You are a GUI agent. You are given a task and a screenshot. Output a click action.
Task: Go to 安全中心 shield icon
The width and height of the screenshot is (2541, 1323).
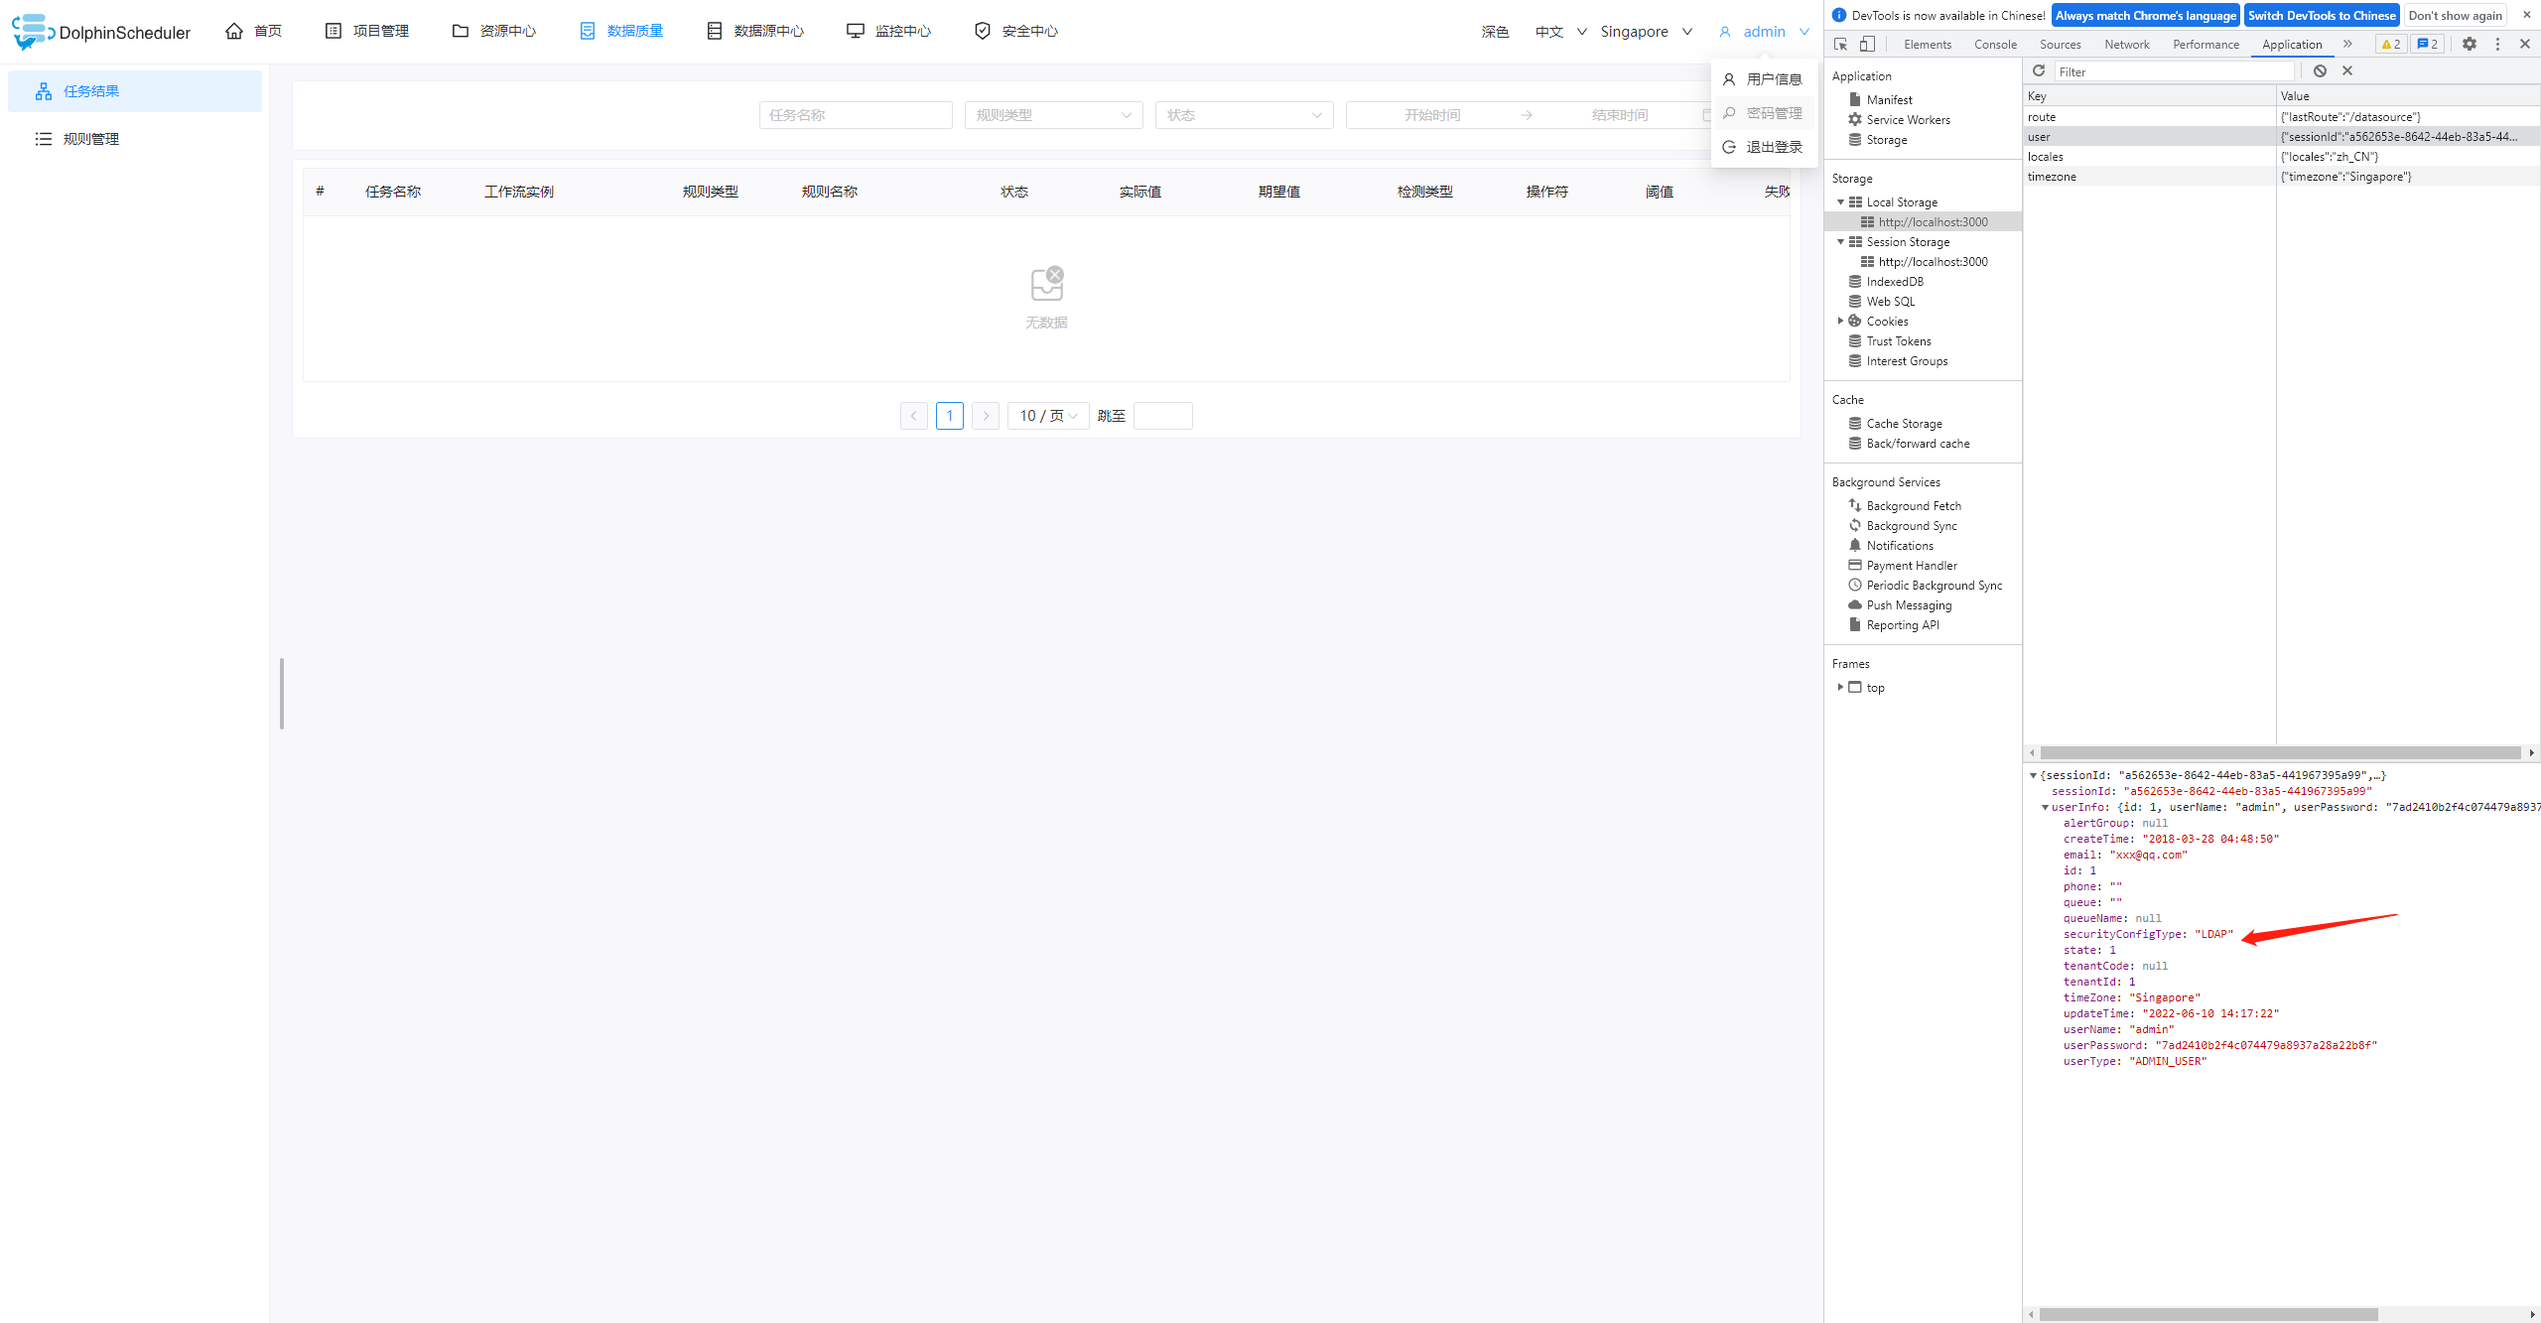click(982, 31)
